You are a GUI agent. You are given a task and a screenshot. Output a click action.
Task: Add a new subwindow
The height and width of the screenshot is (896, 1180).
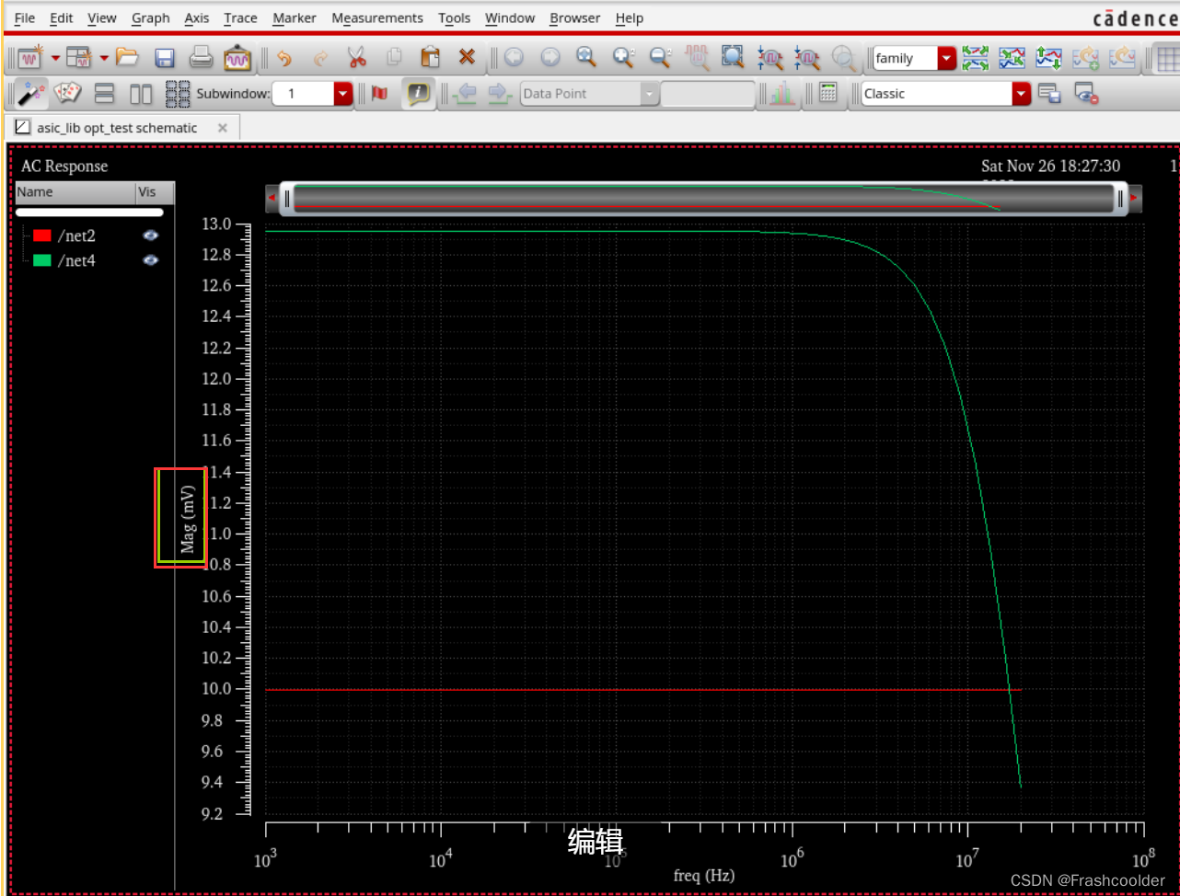pyautogui.click(x=79, y=58)
